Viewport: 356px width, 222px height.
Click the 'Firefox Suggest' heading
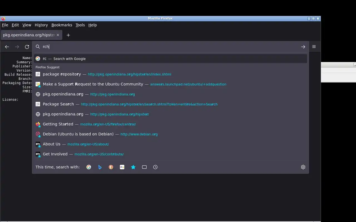point(48,67)
